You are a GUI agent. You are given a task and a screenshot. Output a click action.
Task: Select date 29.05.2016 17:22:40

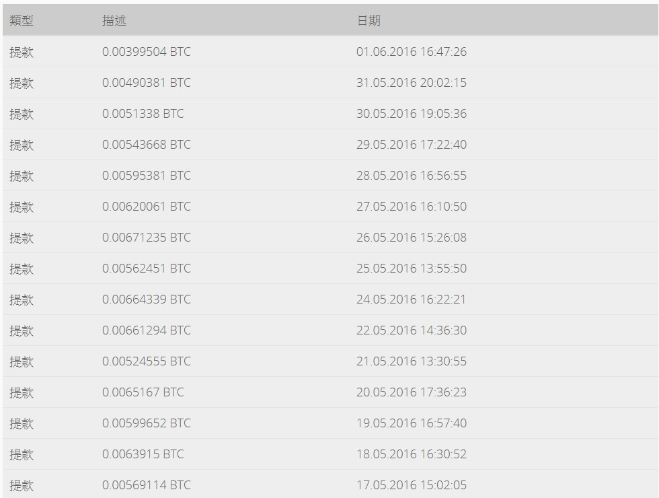click(412, 145)
